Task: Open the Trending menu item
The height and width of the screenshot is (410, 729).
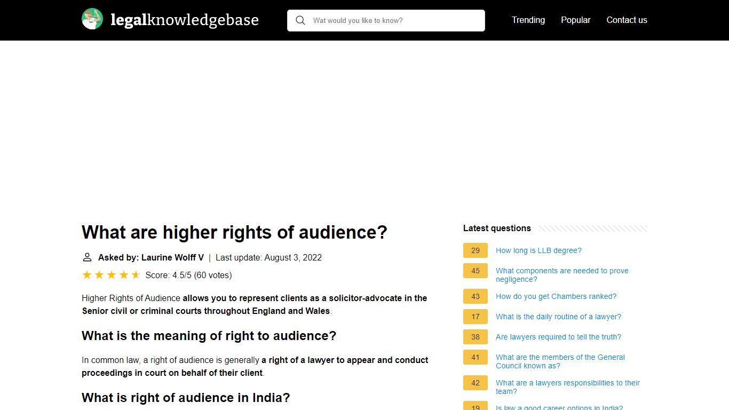Action: tap(528, 20)
